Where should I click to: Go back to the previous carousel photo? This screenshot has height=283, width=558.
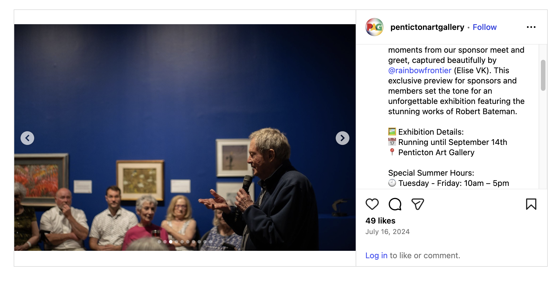point(27,138)
